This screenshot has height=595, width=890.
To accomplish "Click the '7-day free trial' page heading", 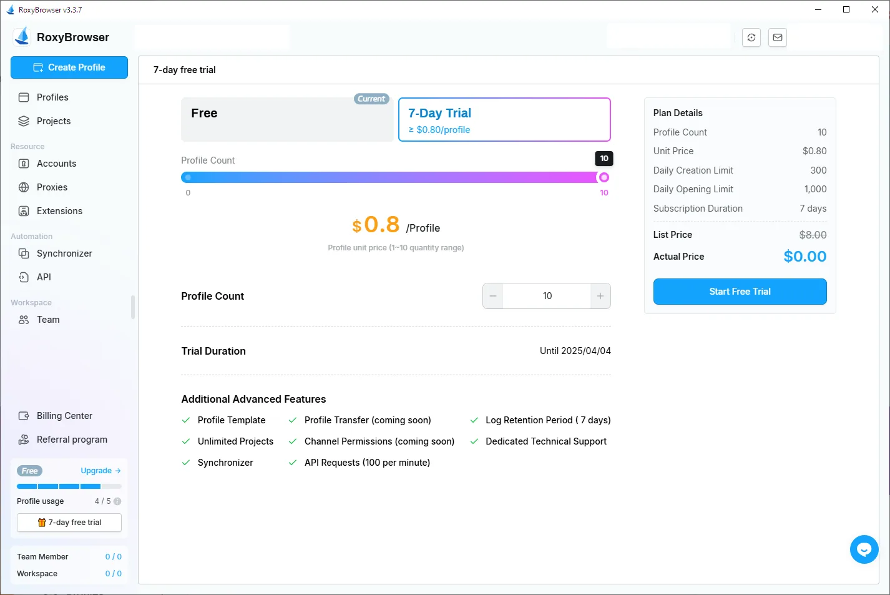I will [185, 70].
